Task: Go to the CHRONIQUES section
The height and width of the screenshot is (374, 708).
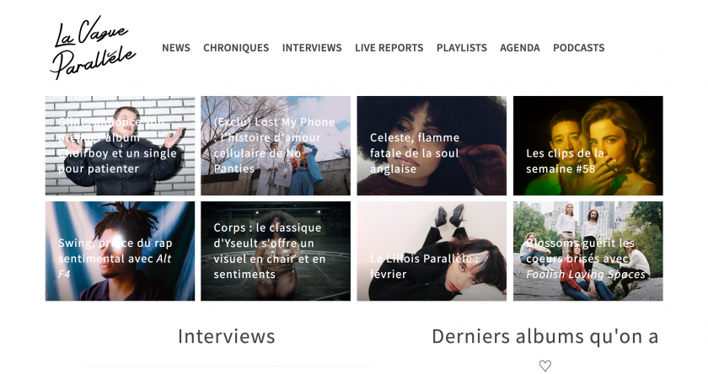Action: coord(236,48)
